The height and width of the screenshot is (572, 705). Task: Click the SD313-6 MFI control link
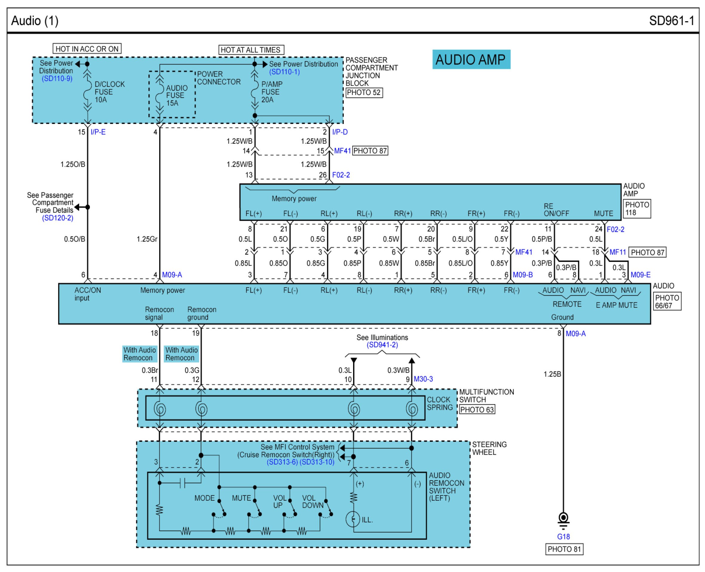point(282,462)
